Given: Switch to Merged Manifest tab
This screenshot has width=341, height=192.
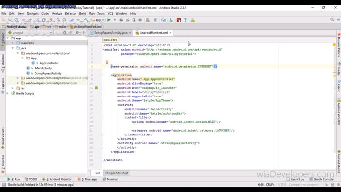Looking at the screenshot, I should [116, 173].
